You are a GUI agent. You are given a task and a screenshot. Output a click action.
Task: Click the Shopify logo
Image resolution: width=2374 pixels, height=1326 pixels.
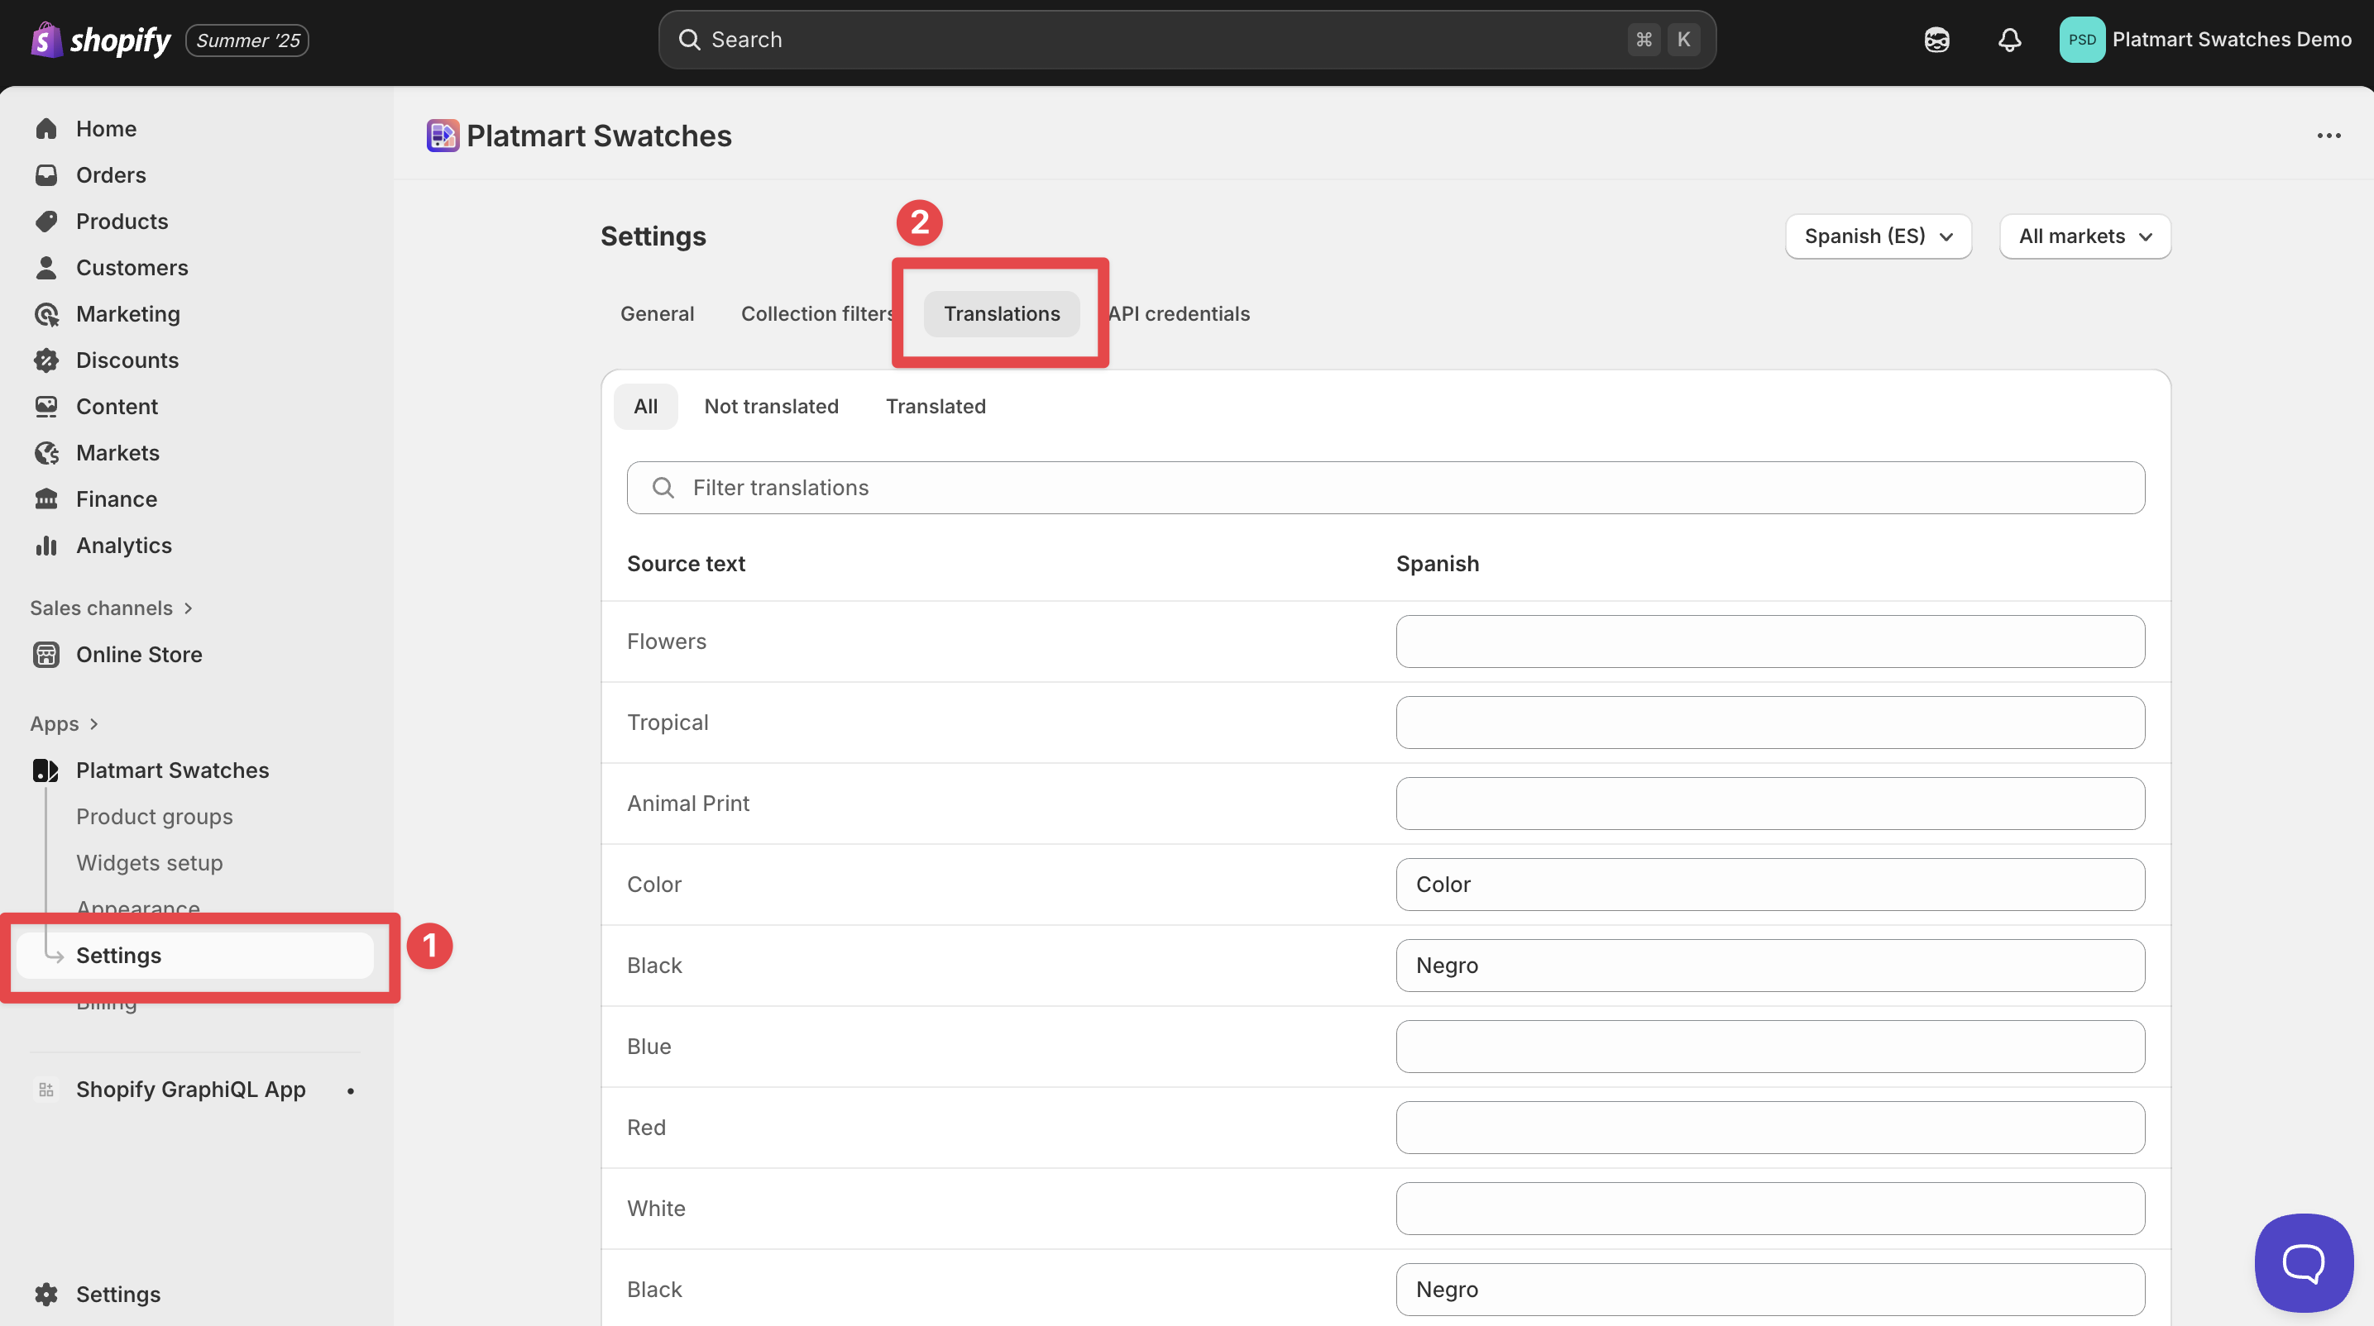click(100, 40)
